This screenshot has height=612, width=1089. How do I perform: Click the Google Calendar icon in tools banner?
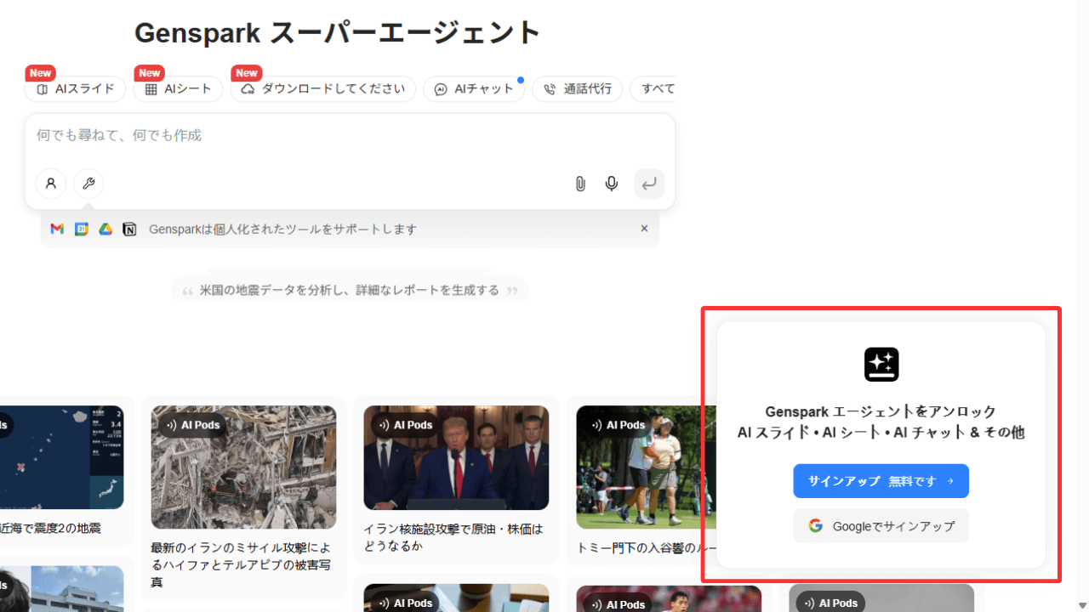(x=82, y=229)
